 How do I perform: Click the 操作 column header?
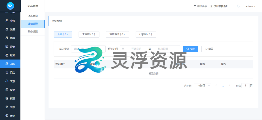224,64
